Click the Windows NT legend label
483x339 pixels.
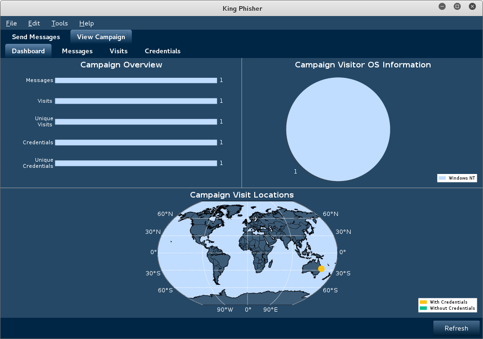click(462, 178)
